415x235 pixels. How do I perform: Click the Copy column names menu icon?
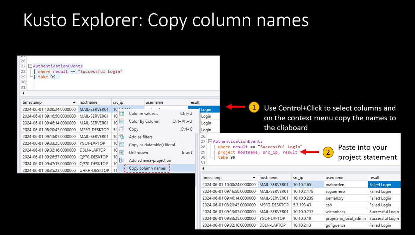pyautogui.click(x=122, y=168)
